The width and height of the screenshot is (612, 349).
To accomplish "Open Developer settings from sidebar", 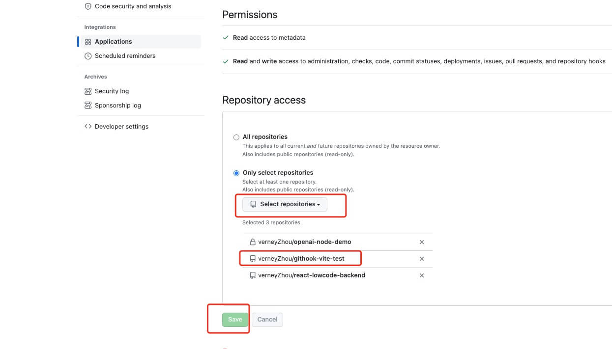I will 121,127.
